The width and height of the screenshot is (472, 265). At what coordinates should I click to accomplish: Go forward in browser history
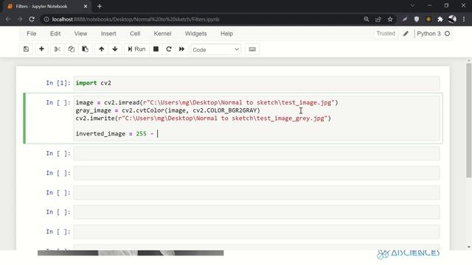coord(20,19)
